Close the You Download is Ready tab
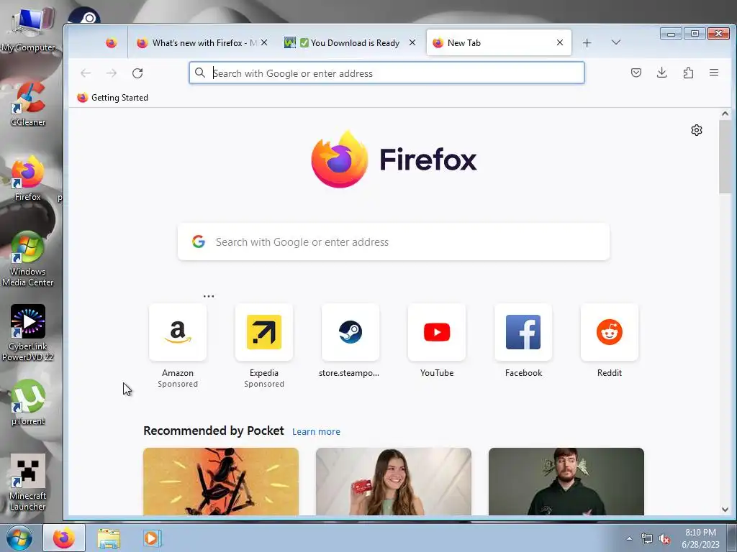Image resolution: width=737 pixels, height=552 pixels. (412, 42)
